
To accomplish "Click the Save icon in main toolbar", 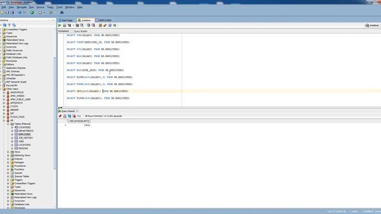I will pos(7,12).
